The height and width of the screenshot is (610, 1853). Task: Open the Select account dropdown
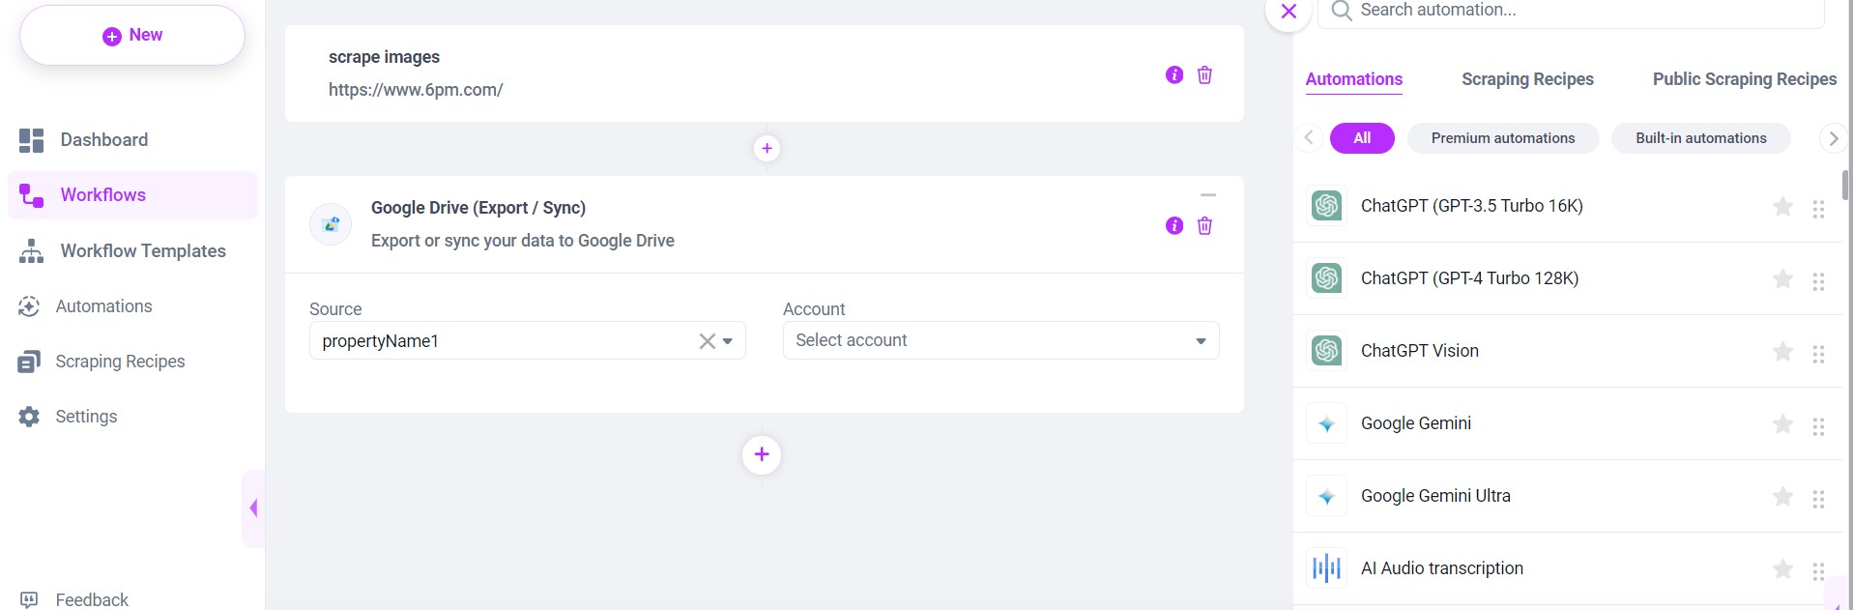click(x=999, y=340)
